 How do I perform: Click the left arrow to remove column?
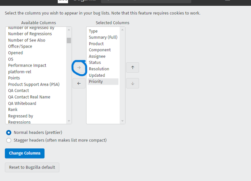[x=79, y=84]
